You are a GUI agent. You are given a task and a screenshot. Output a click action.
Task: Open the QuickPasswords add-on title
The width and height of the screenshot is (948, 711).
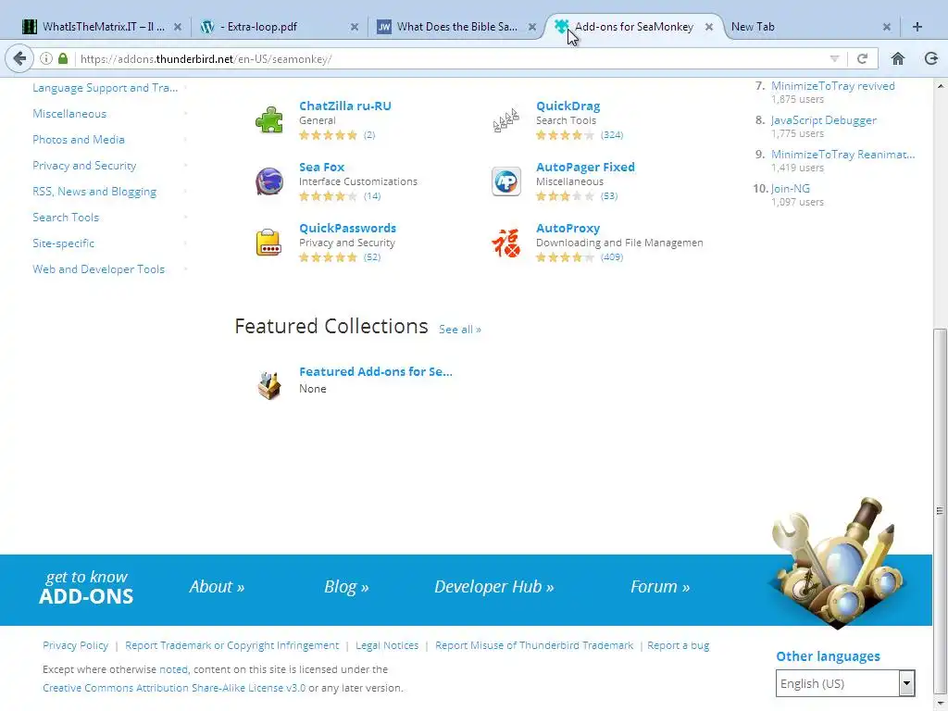pyautogui.click(x=348, y=228)
